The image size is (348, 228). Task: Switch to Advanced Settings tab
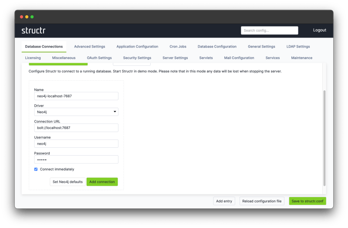[x=90, y=47]
